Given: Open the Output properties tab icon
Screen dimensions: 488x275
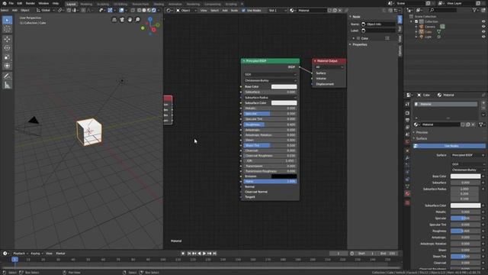Looking at the screenshot, I should point(407,120).
